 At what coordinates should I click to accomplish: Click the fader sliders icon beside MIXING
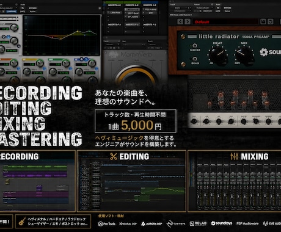(x=235, y=156)
